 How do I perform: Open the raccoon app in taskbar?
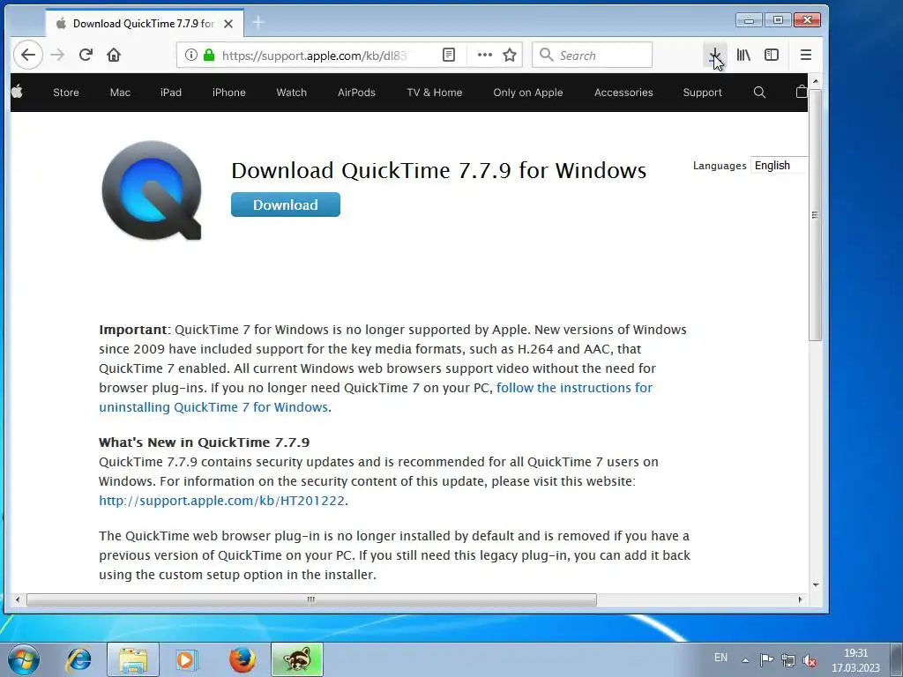point(297,659)
